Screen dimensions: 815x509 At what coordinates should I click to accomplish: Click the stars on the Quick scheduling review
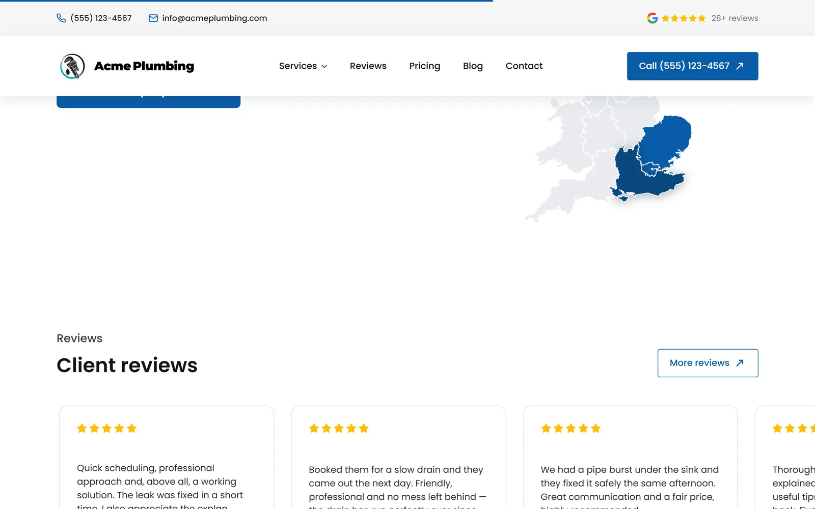[x=107, y=429]
